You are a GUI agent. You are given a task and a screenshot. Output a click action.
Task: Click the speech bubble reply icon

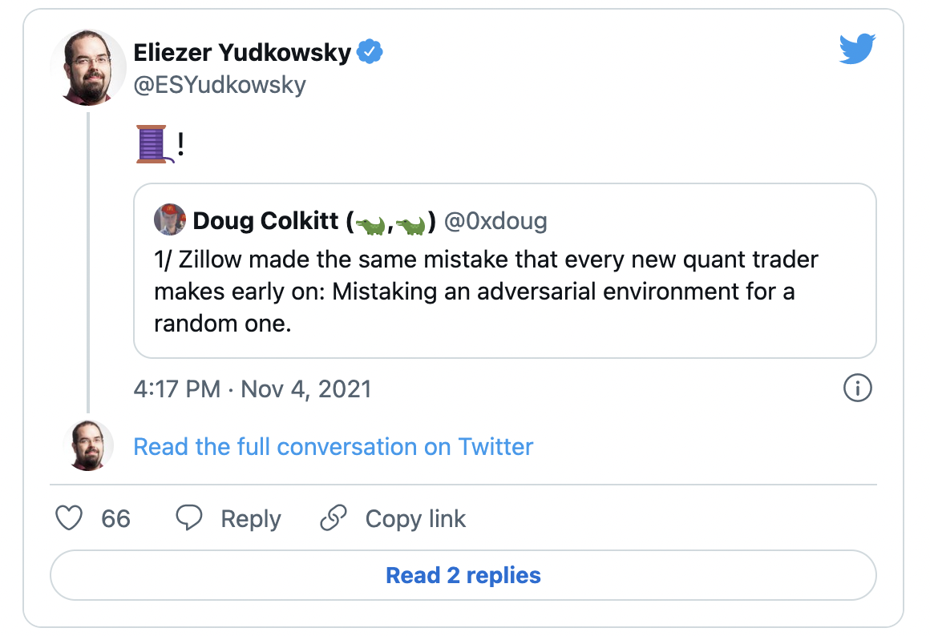pyautogui.click(x=188, y=518)
